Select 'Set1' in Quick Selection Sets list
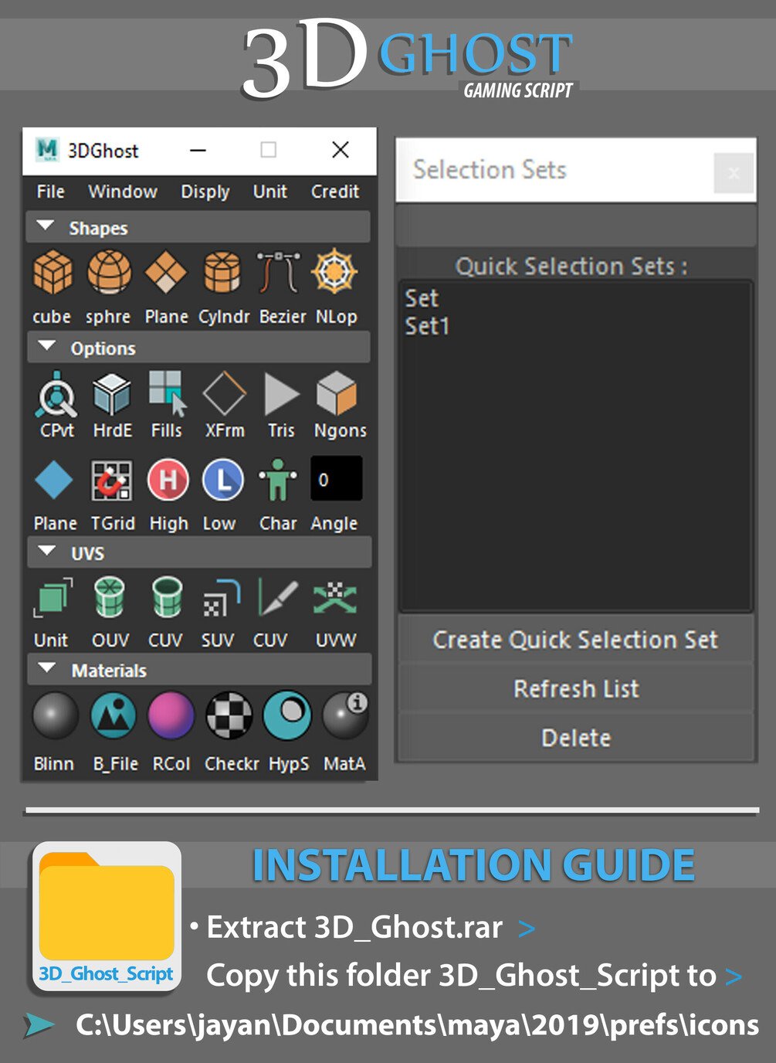This screenshot has height=1063, width=776. tap(427, 326)
